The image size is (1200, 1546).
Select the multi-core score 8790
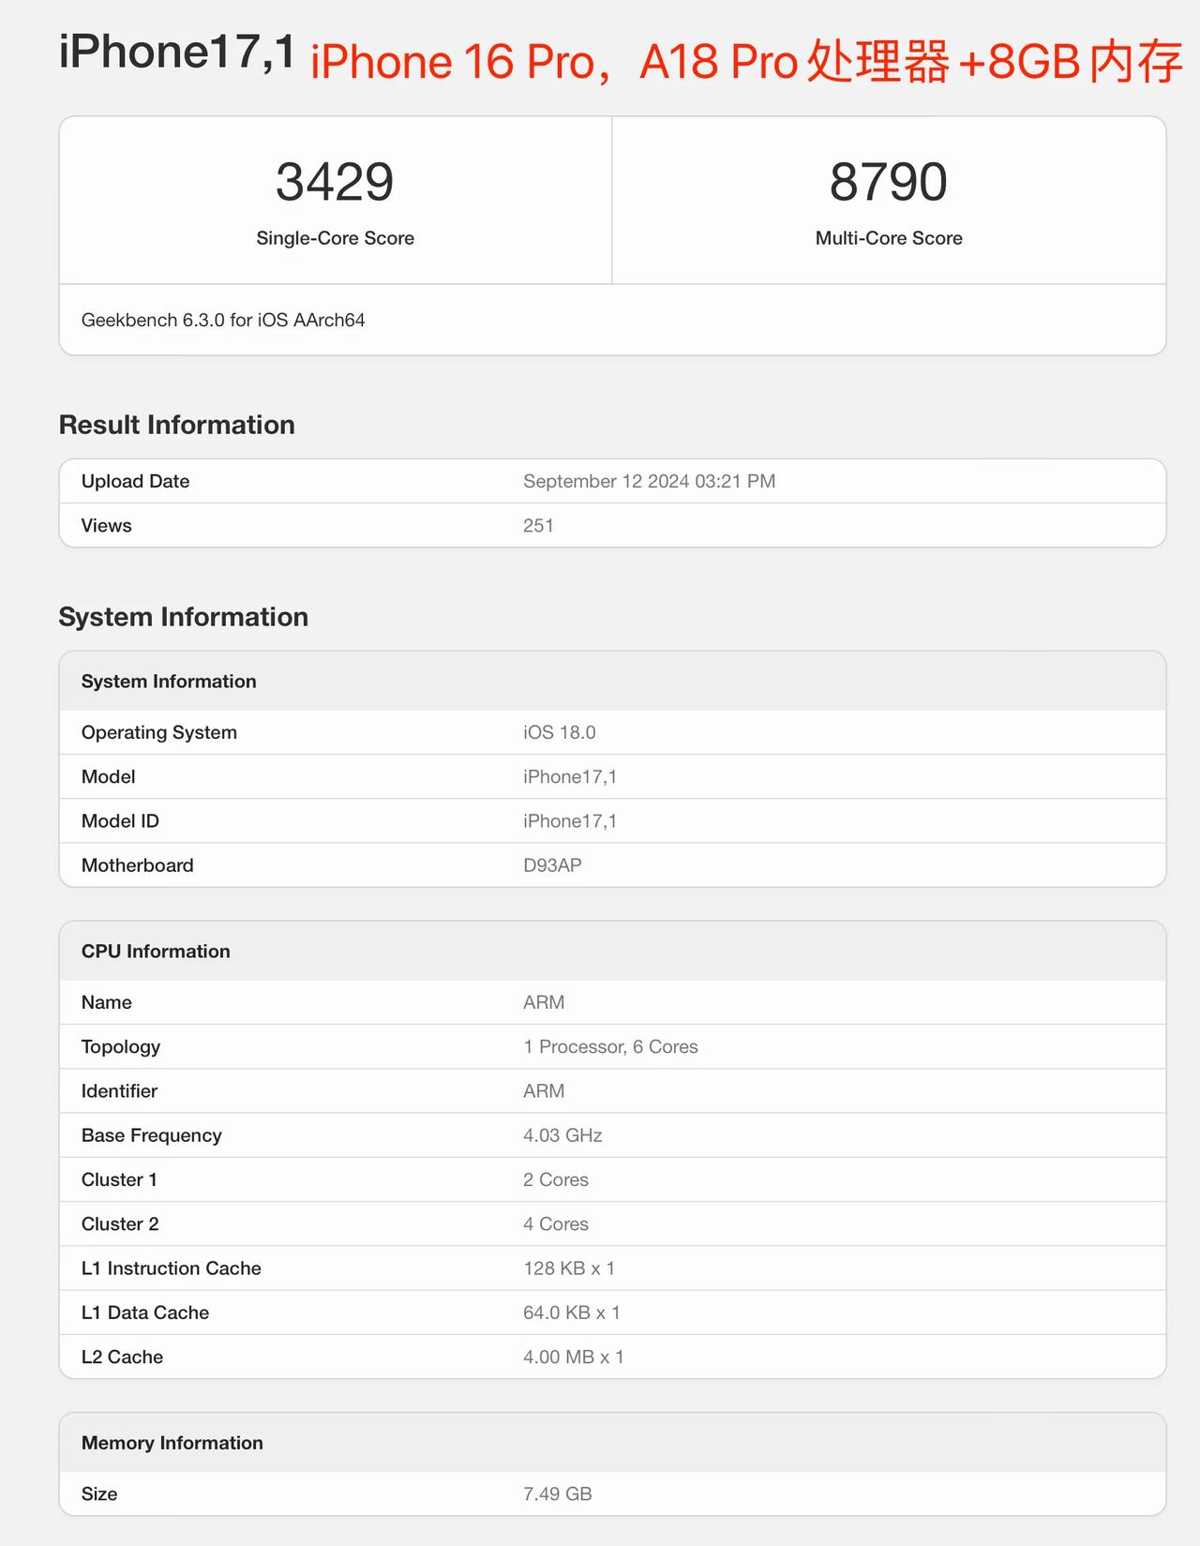[x=889, y=182]
